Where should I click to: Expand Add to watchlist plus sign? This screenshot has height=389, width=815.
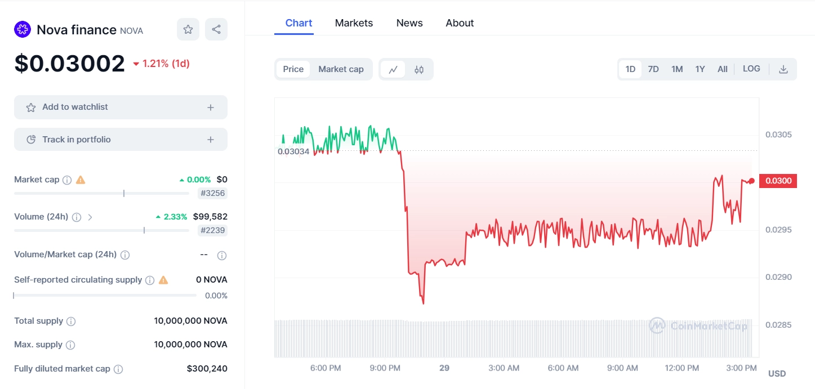click(211, 108)
